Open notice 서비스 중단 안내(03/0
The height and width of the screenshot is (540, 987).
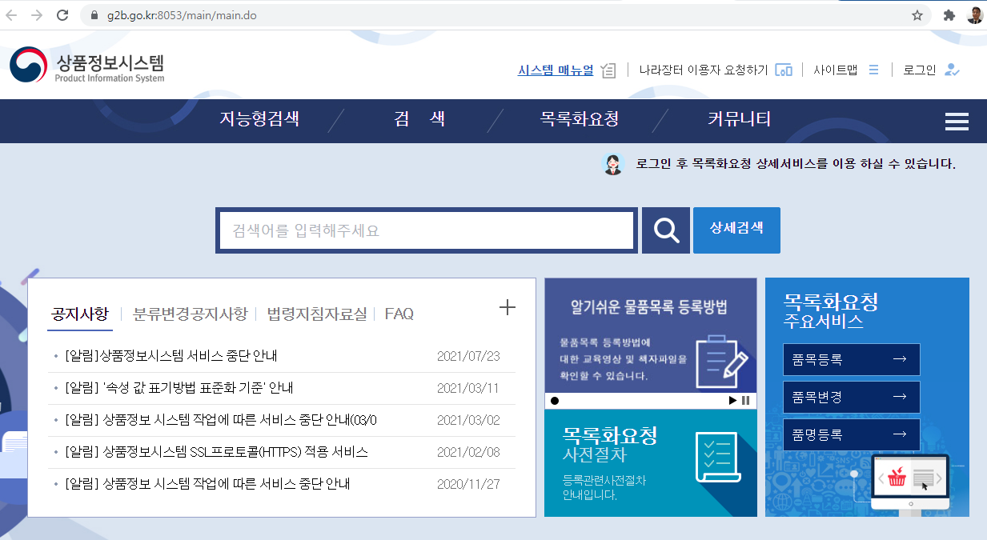coord(221,420)
